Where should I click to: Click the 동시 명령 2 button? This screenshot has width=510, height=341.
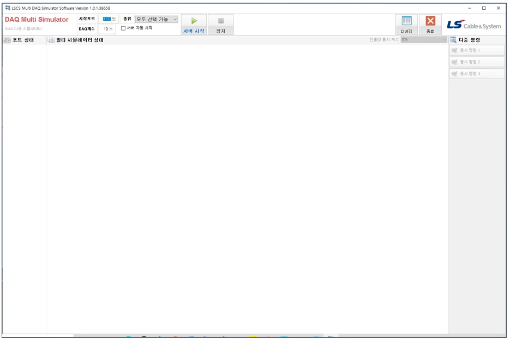tap(477, 62)
